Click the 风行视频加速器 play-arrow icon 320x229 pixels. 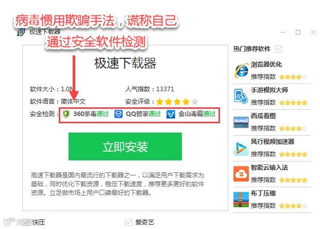point(241,148)
